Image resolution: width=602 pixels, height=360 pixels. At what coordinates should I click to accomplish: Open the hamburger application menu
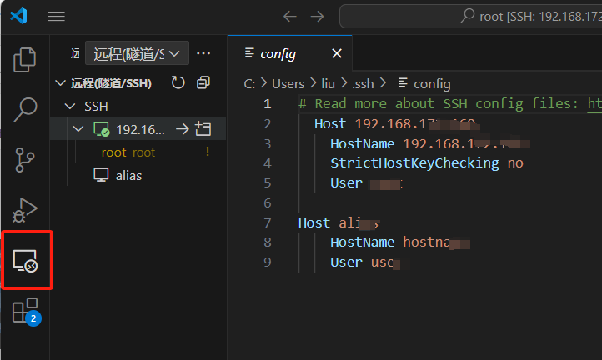click(x=56, y=16)
